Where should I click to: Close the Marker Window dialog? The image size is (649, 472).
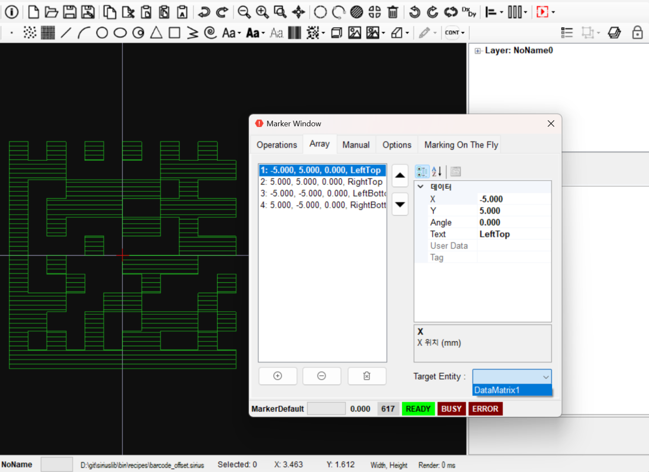tap(551, 124)
